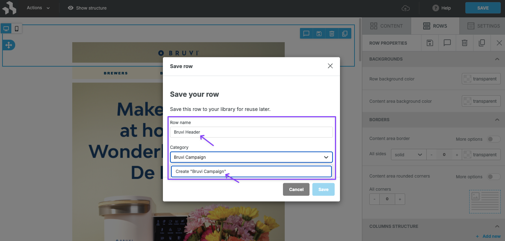The width and height of the screenshot is (505, 241).
Task: Save row properties with the save icon
Action: click(x=430, y=43)
